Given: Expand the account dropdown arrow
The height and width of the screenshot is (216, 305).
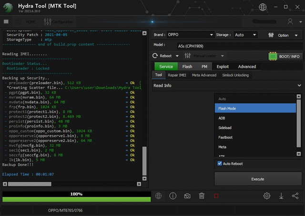Looking at the screenshot, I should tap(301, 22).
